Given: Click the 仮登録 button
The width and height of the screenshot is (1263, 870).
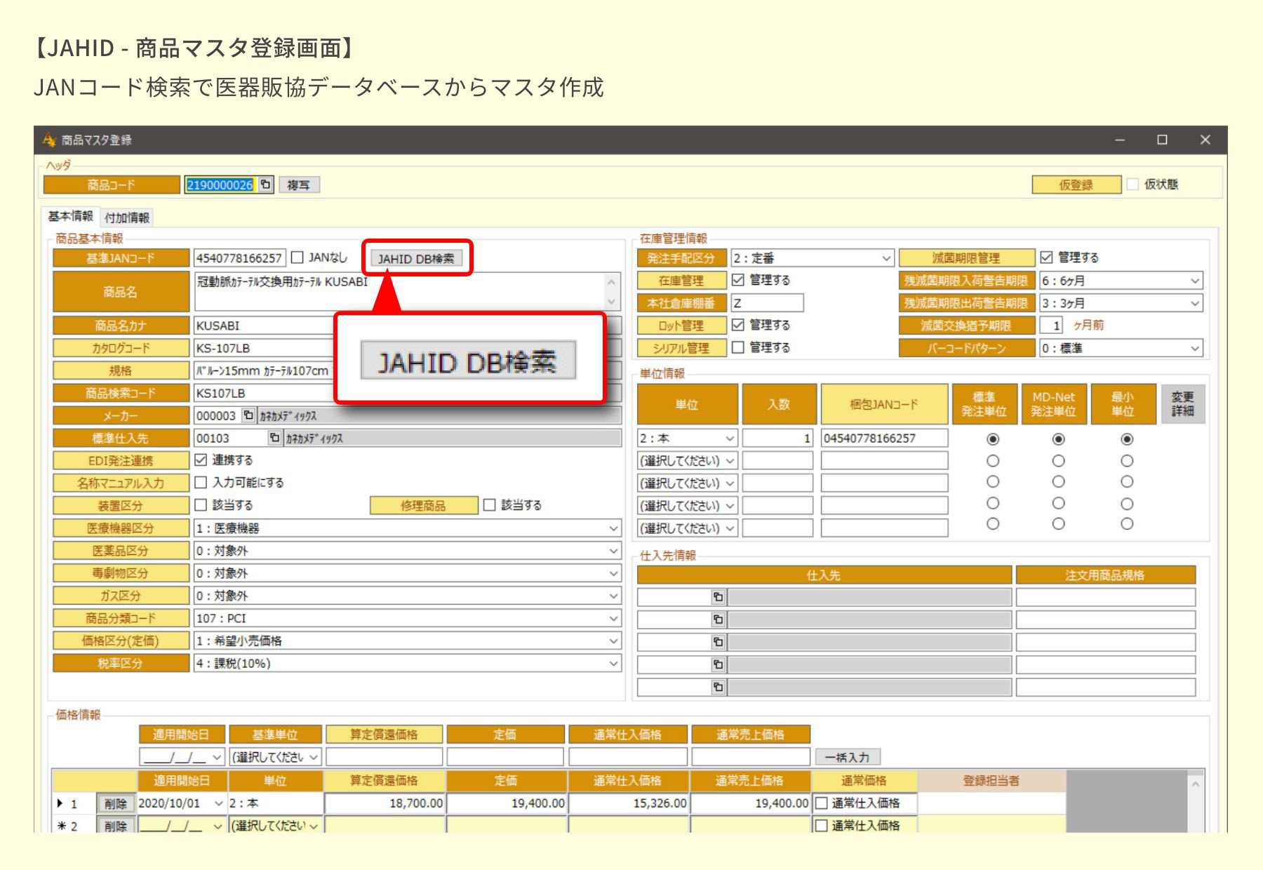Looking at the screenshot, I should click(x=1076, y=185).
